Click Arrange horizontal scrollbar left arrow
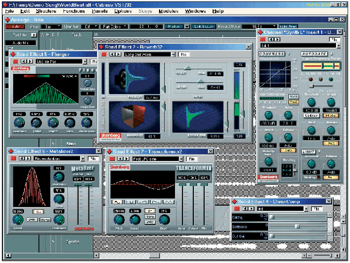This screenshot has width=350, height=263. pyautogui.click(x=96, y=255)
